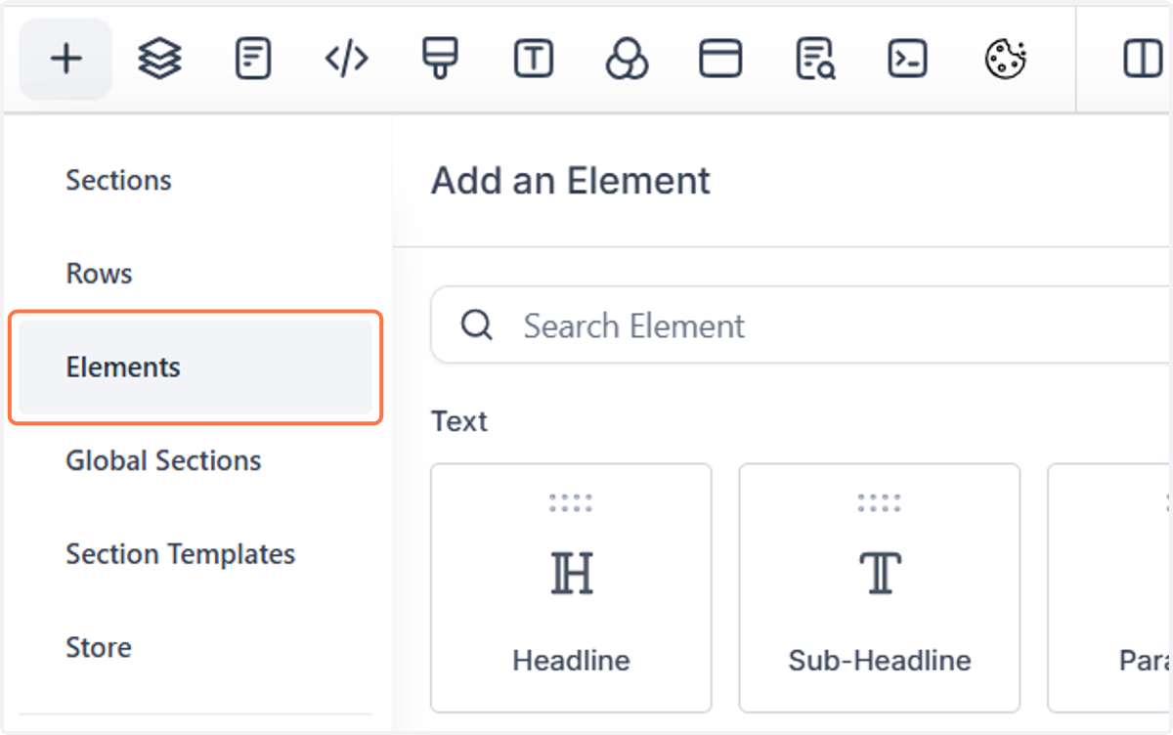This screenshot has height=735, width=1173.
Task: Select the Rows menu item
Action: [x=99, y=274]
